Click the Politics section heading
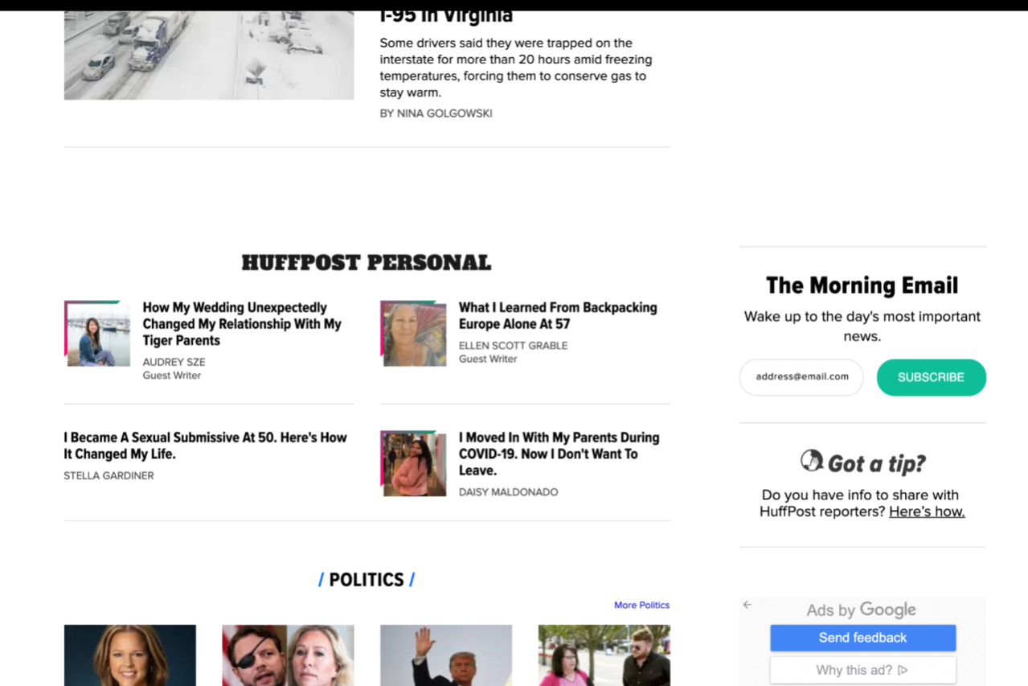The width and height of the screenshot is (1028, 686). click(x=367, y=580)
